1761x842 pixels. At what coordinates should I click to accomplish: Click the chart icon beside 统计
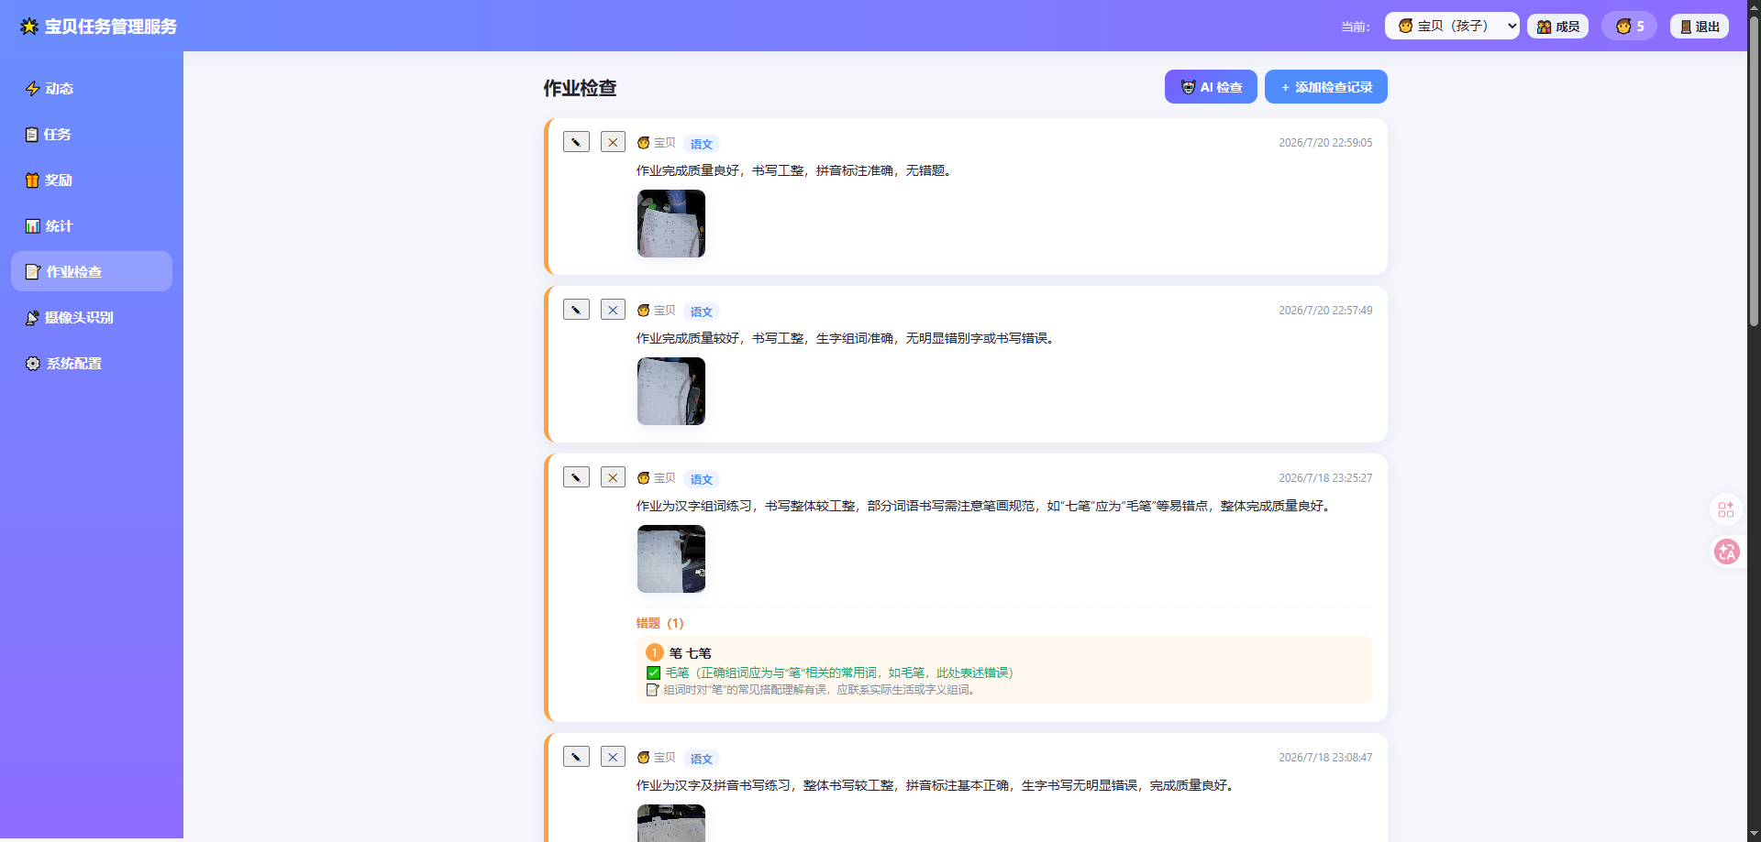coord(33,226)
